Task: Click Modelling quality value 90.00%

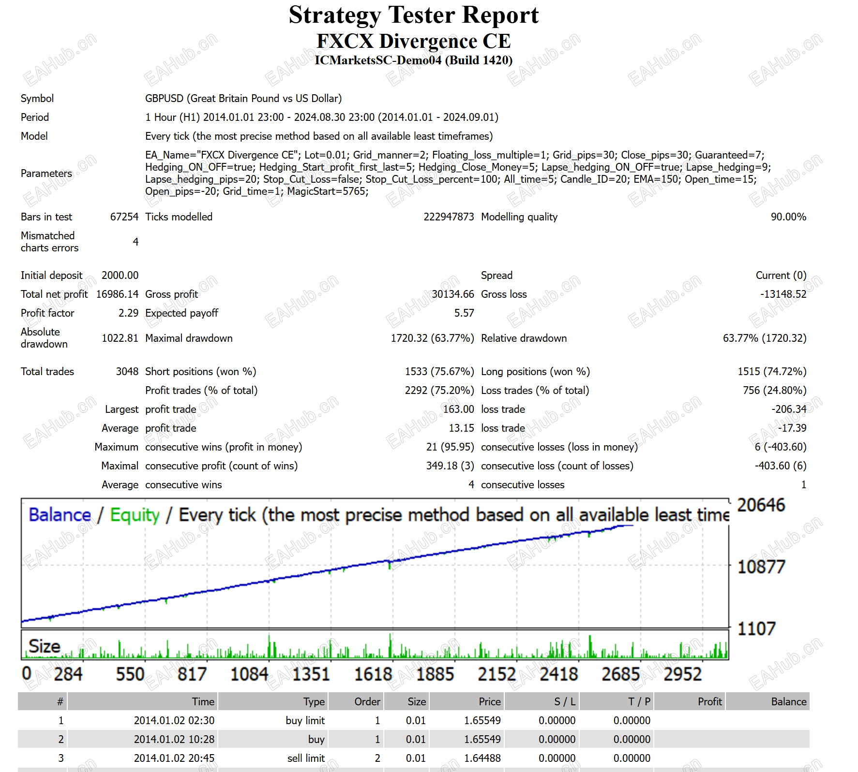Action: (x=788, y=217)
